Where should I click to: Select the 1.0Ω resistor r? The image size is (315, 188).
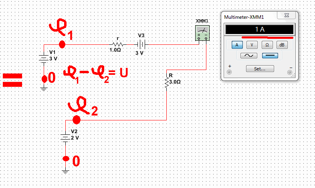(117, 44)
